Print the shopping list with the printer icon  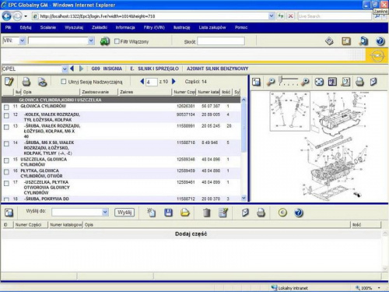coord(261,213)
